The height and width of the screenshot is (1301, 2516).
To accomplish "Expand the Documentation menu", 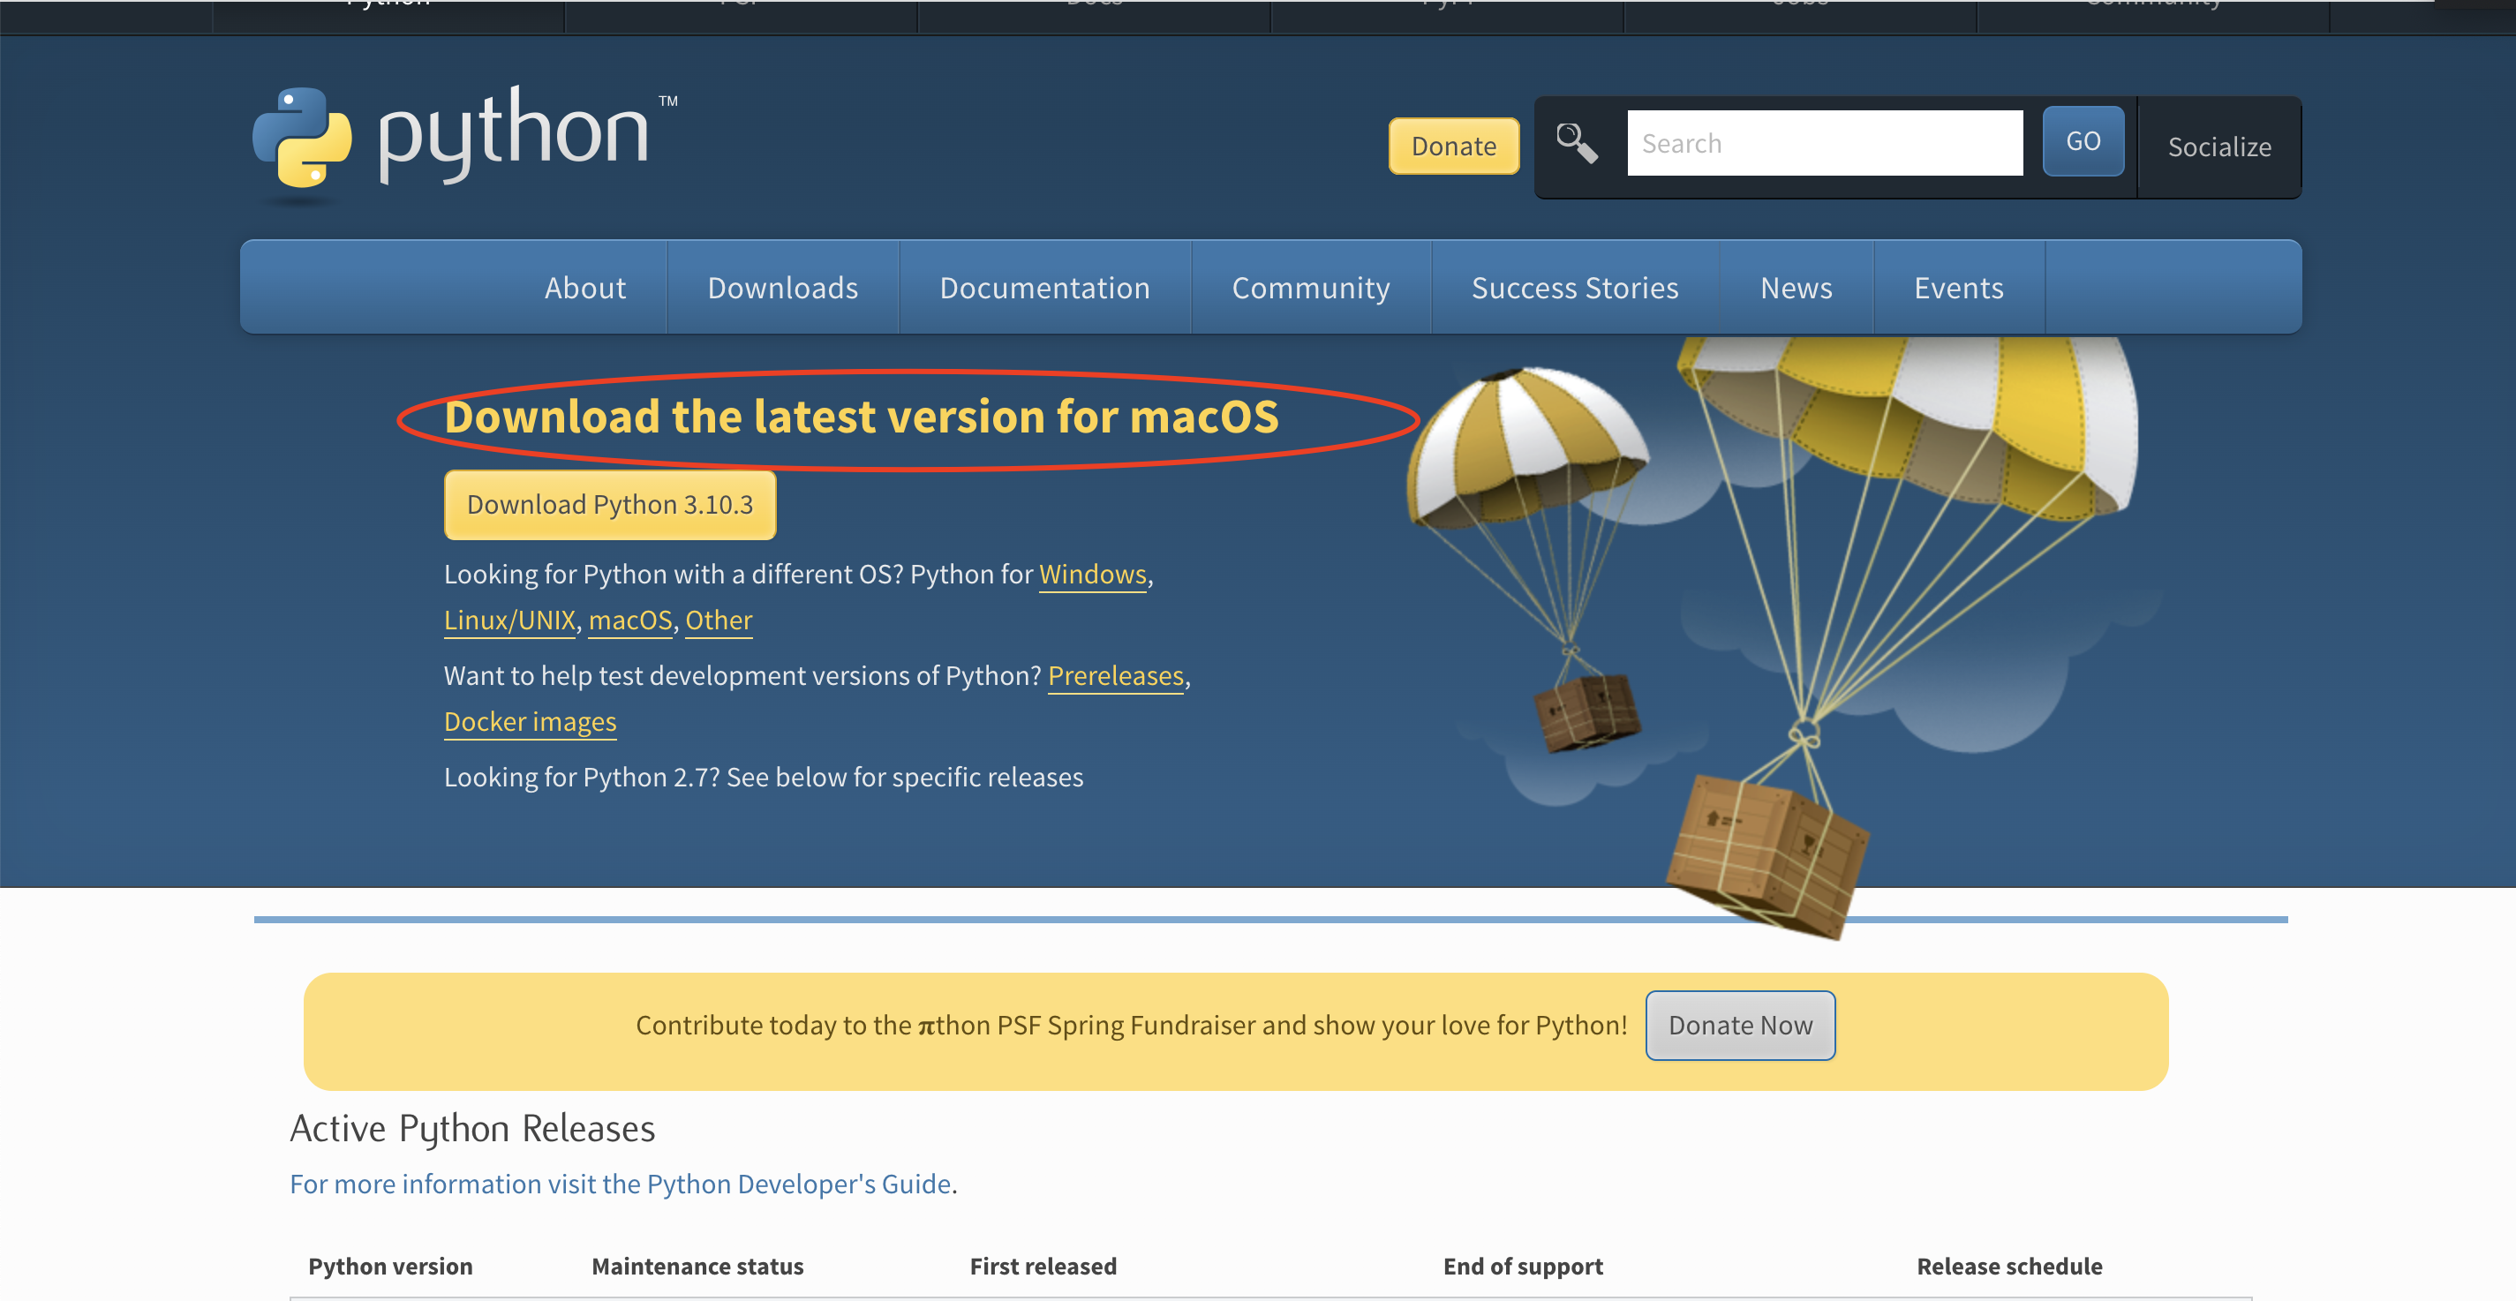I will 1044,288.
